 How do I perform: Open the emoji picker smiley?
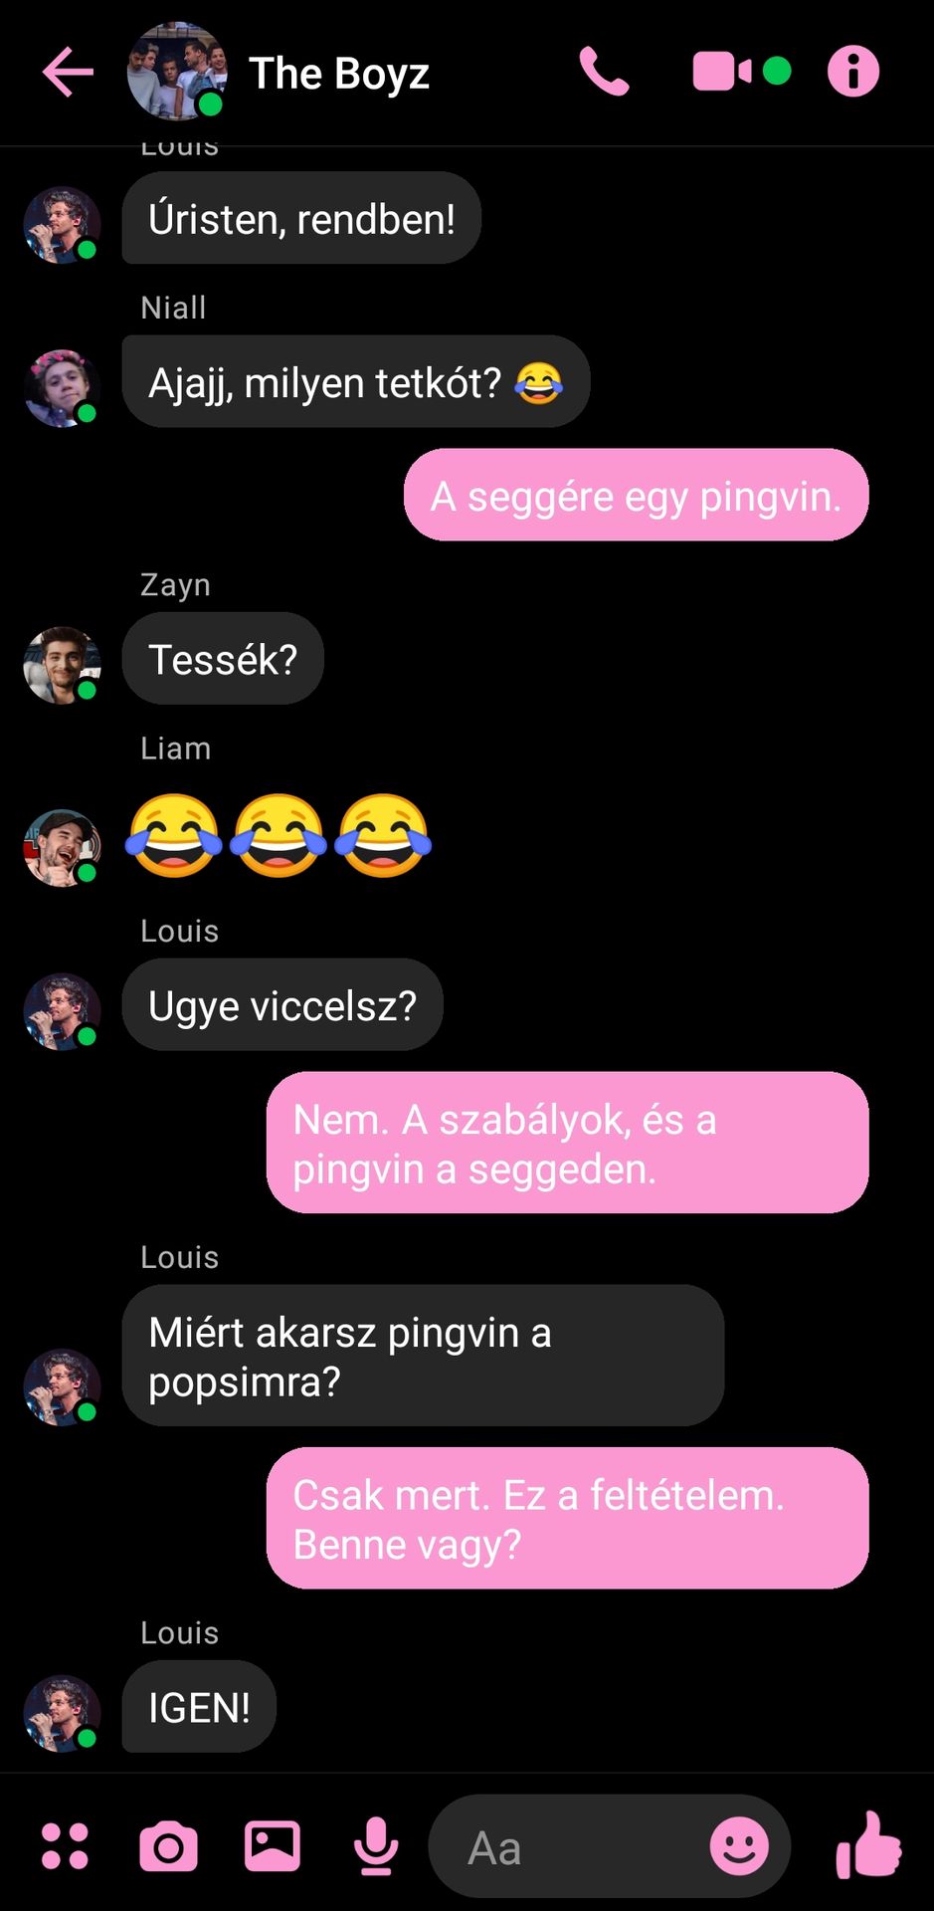click(739, 1846)
